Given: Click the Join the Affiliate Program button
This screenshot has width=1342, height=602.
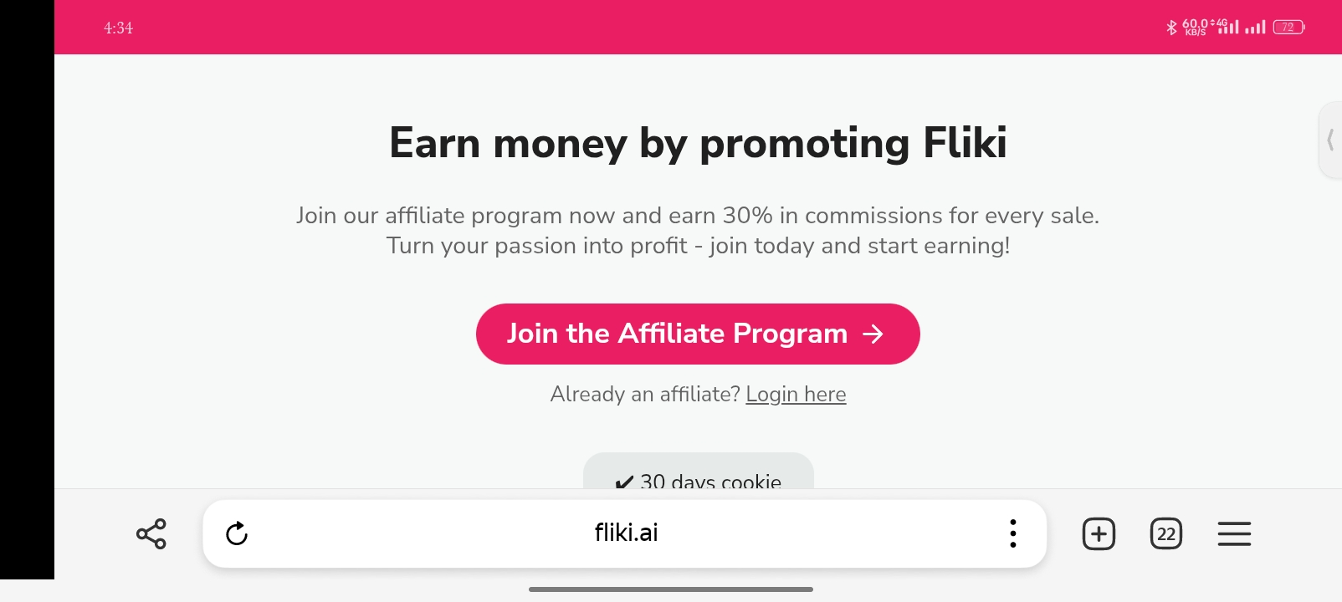Looking at the screenshot, I should (698, 334).
